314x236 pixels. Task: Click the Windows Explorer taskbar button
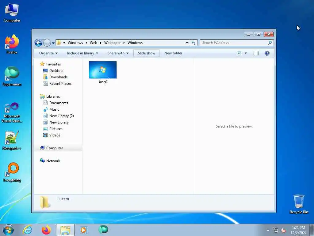(65, 230)
